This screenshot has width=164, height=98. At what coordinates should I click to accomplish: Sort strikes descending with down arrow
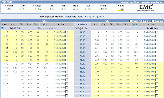point(87,24)
